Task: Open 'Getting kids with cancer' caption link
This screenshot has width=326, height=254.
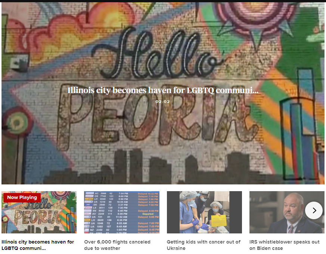Action: click(204, 245)
